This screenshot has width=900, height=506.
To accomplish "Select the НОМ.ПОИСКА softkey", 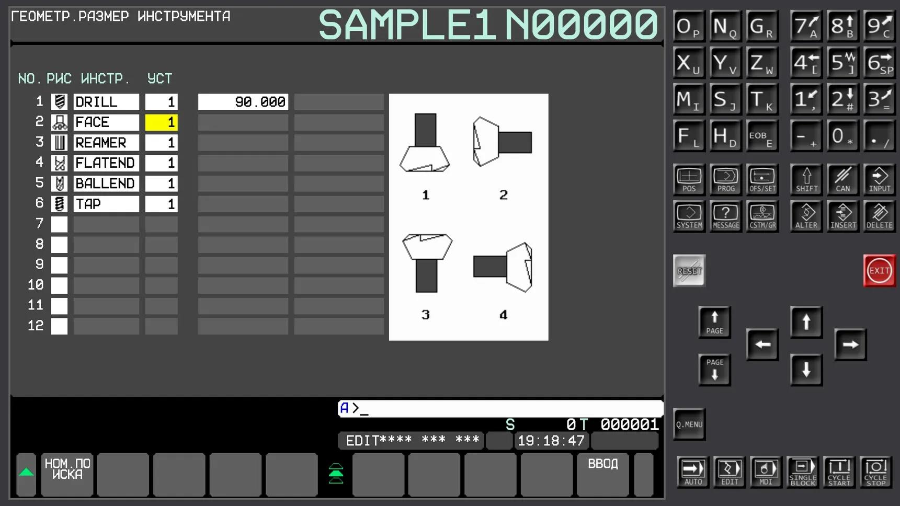I will (67, 474).
